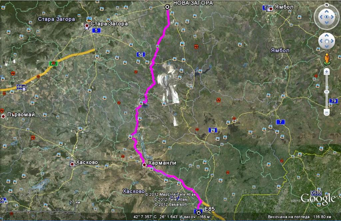Pan map right with Move joystick arrow
Screen dimensions: 341x221
(x=332, y=41)
